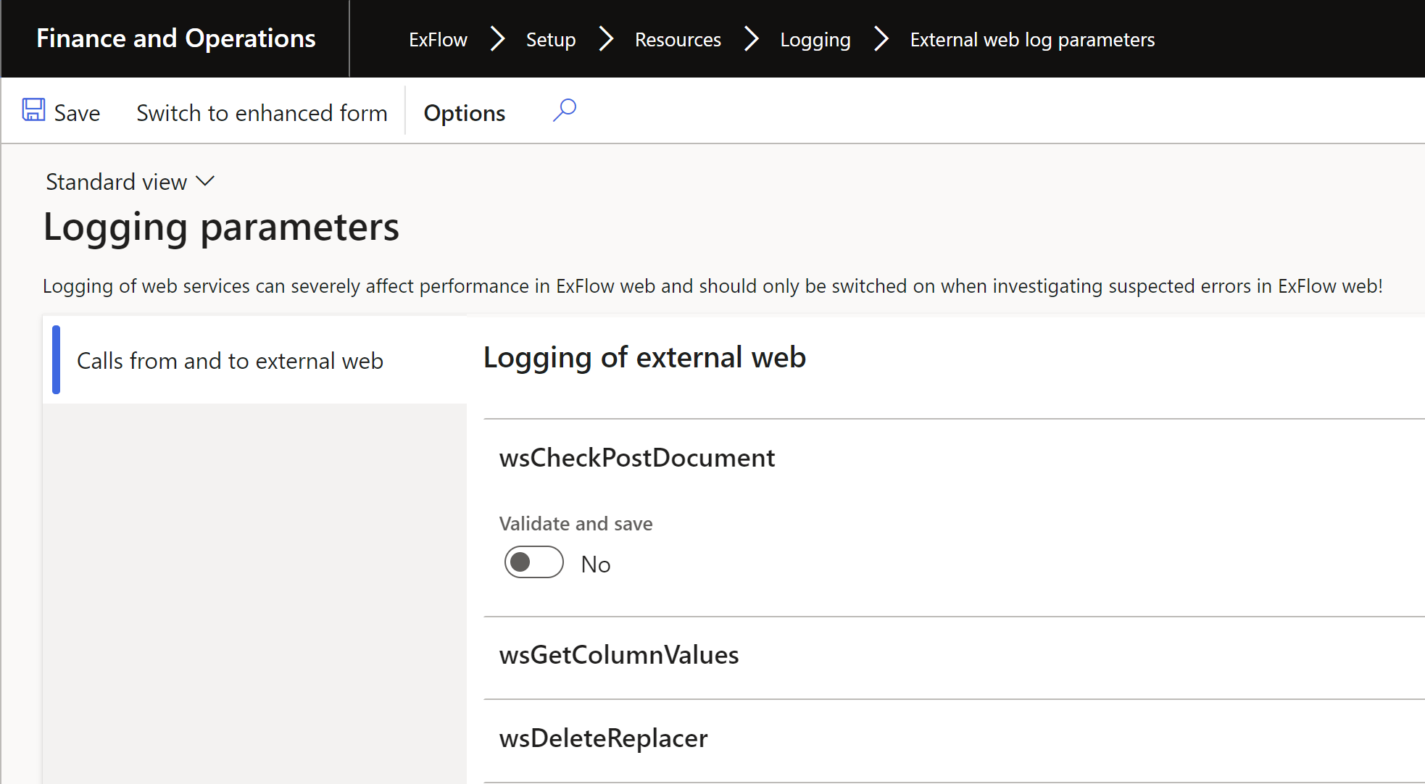This screenshot has width=1425, height=784.
Task: Collapse the wsCheckPostDocument section
Action: [637, 458]
